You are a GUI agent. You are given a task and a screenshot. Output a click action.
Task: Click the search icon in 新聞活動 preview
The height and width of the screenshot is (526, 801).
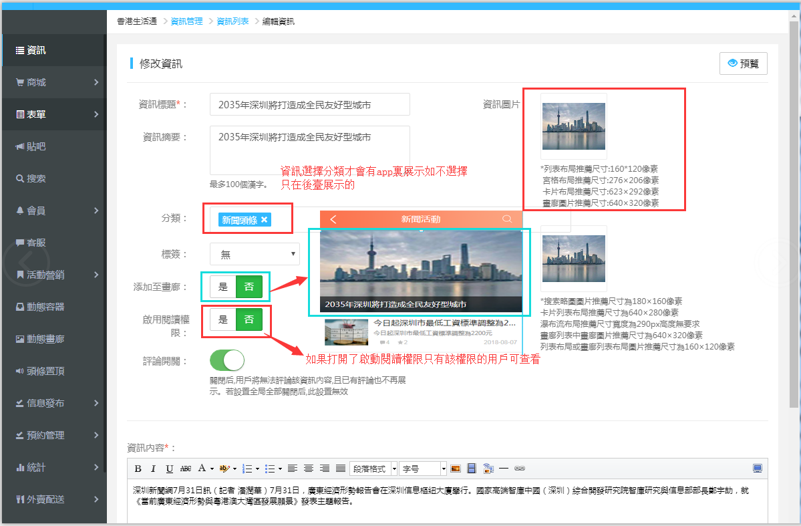point(507,219)
